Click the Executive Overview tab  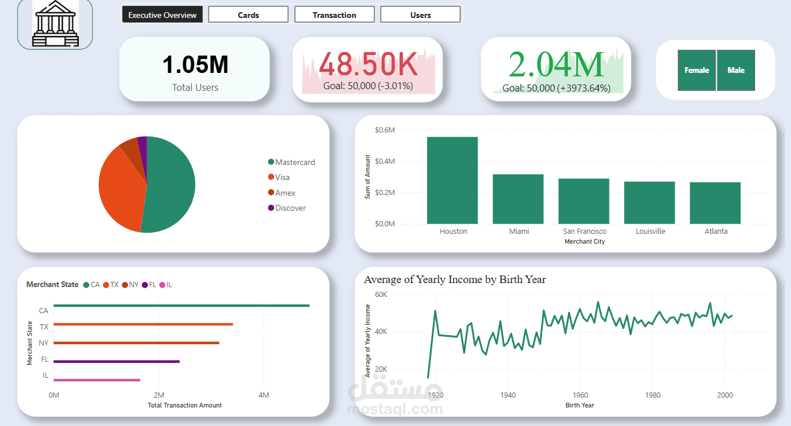pos(162,14)
